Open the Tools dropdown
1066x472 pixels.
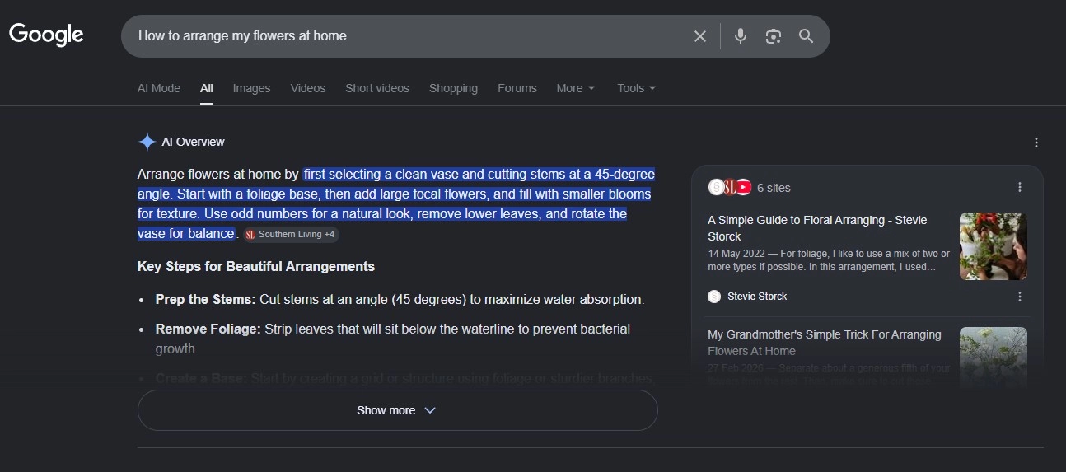(636, 88)
